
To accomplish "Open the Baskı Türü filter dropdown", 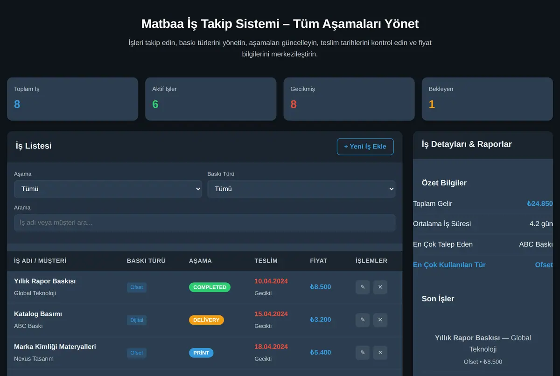I will 301,189.
